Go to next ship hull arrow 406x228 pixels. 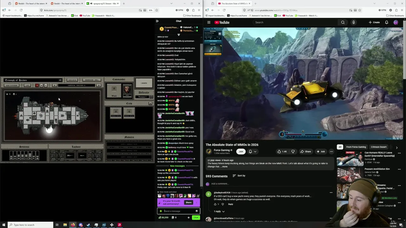pyautogui.click(x=99, y=85)
